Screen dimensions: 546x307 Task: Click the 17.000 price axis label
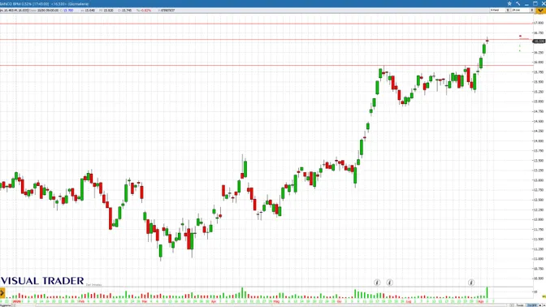tap(539, 23)
